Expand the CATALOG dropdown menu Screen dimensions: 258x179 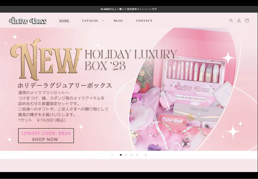90,20
